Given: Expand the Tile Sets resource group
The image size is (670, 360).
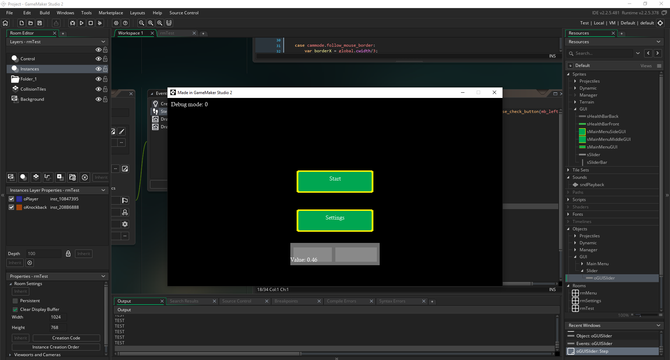Looking at the screenshot, I should [568, 170].
